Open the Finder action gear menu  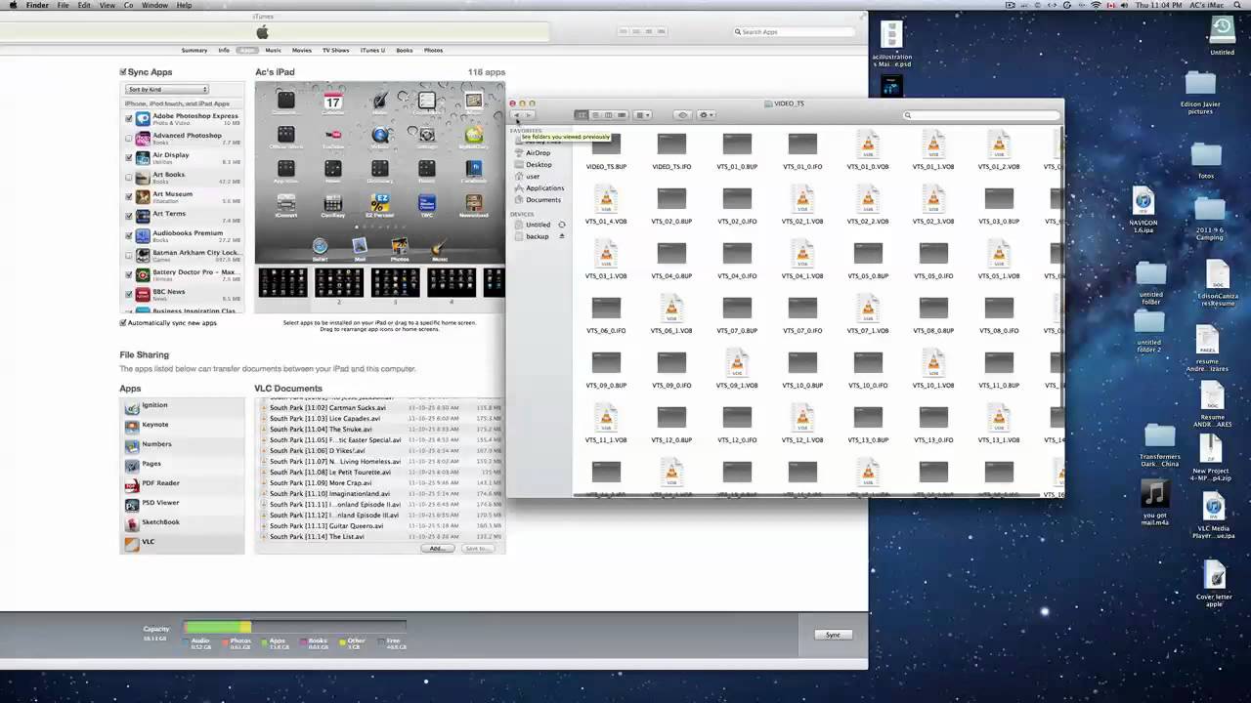pyautogui.click(x=707, y=115)
